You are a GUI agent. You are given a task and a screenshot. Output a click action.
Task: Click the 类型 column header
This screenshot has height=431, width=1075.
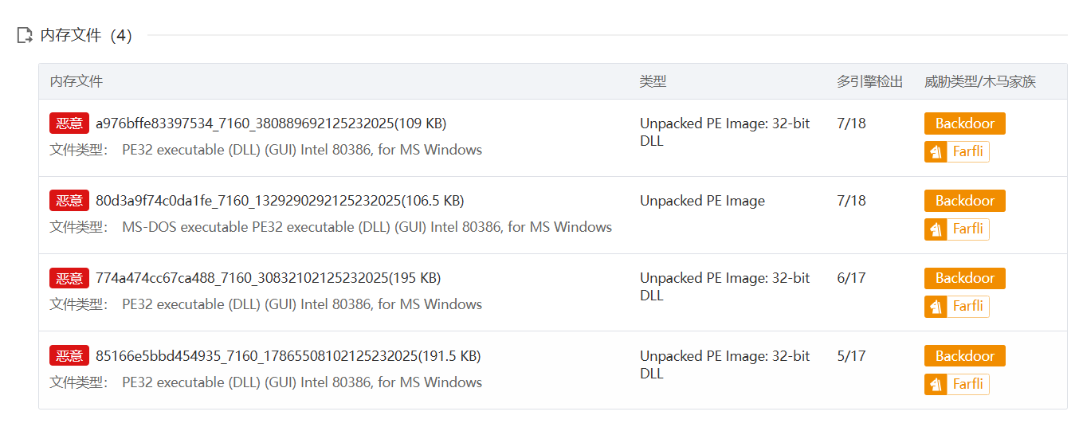(653, 81)
